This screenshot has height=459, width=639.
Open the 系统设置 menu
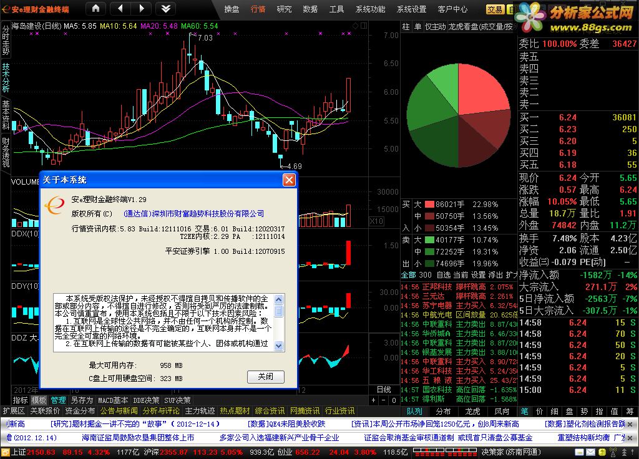pyautogui.click(x=412, y=9)
